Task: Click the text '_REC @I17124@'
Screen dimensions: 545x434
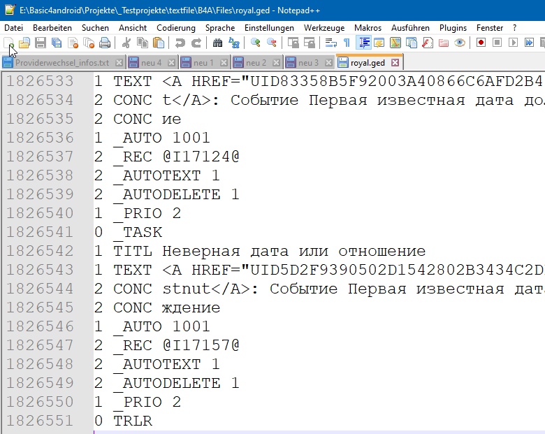Action: click(x=177, y=157)
